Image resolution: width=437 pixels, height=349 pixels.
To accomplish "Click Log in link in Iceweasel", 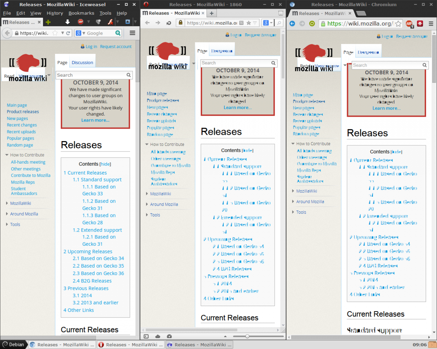I will pos(91,47).
